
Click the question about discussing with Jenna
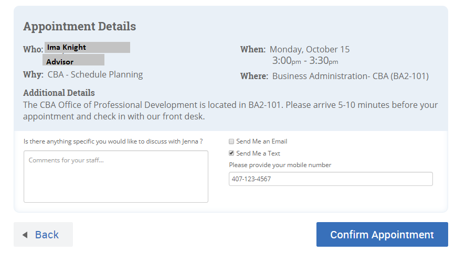(x=113, y=141)
